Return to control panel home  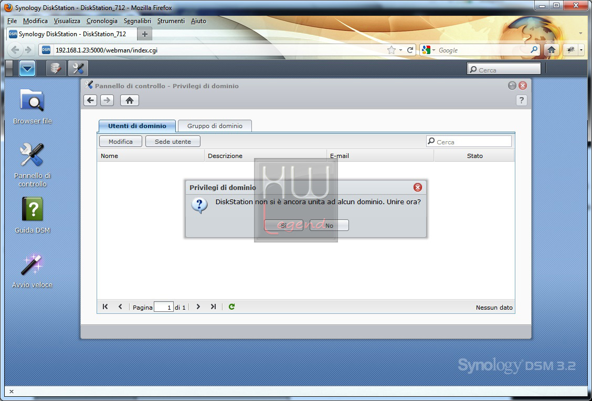[x=130, y=100]
